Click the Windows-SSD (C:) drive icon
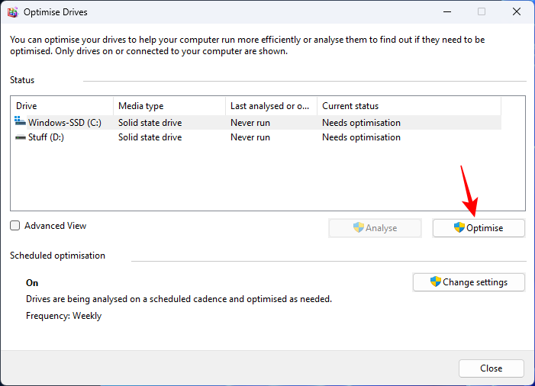535x386 pixels. point(20,122)
